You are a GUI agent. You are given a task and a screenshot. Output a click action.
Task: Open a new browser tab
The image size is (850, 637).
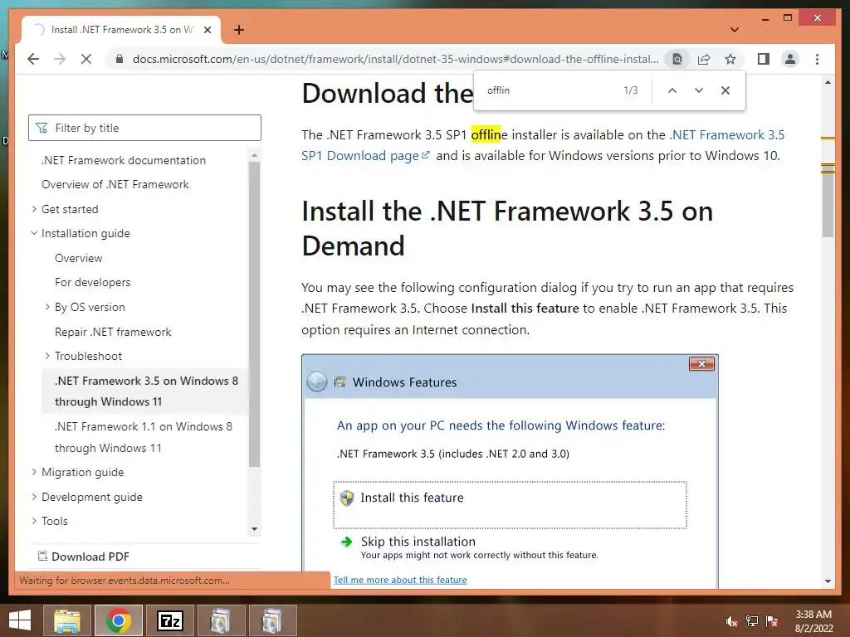(239, 30)
